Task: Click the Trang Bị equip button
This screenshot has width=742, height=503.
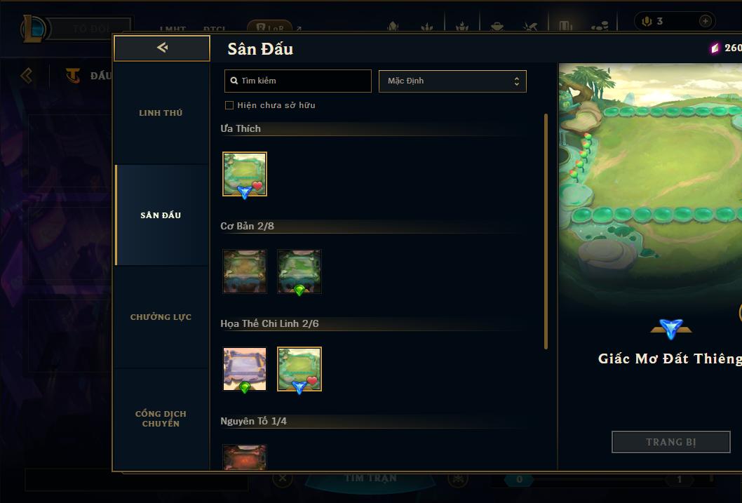Action: click(671, 442)
